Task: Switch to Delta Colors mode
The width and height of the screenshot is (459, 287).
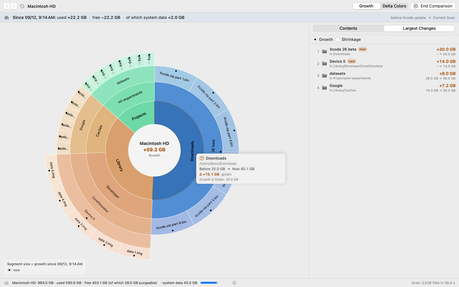Action: point(394,6)
